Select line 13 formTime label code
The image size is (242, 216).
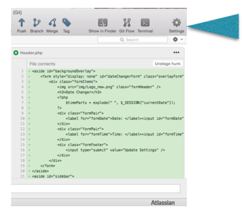[x=125, y=134]
